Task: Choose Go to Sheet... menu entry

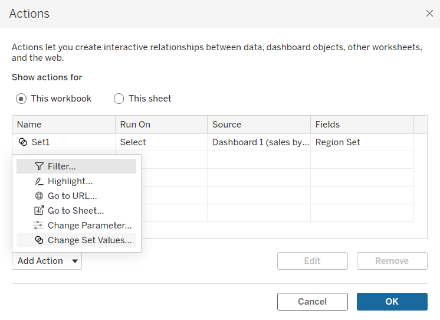Action: [75, 211]
